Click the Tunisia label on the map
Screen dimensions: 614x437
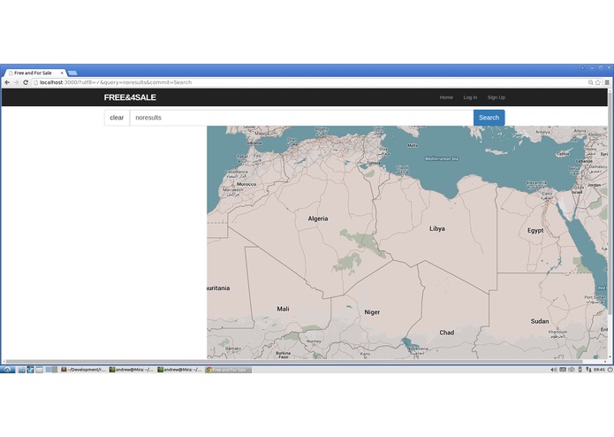point(374,163)
